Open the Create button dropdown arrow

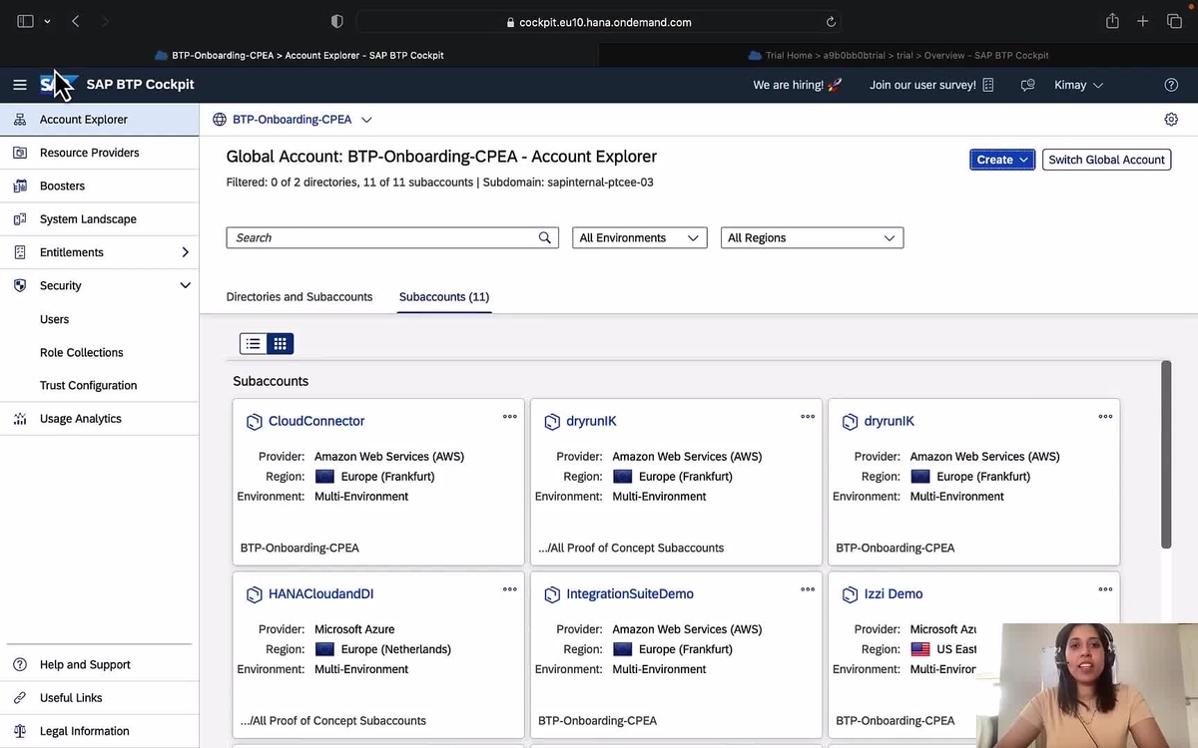[x=1023, y=160]
